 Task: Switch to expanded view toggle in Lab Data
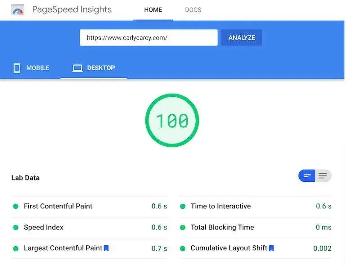click(323, 176)
